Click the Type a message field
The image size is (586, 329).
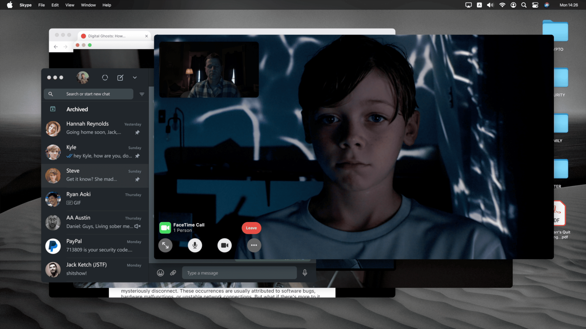click(x=240, y=273)
